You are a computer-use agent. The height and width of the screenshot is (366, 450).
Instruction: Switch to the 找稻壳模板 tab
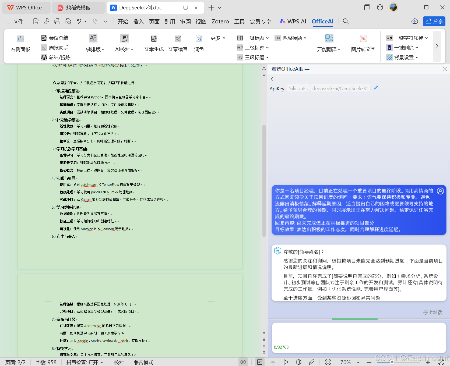coord(78,8)
